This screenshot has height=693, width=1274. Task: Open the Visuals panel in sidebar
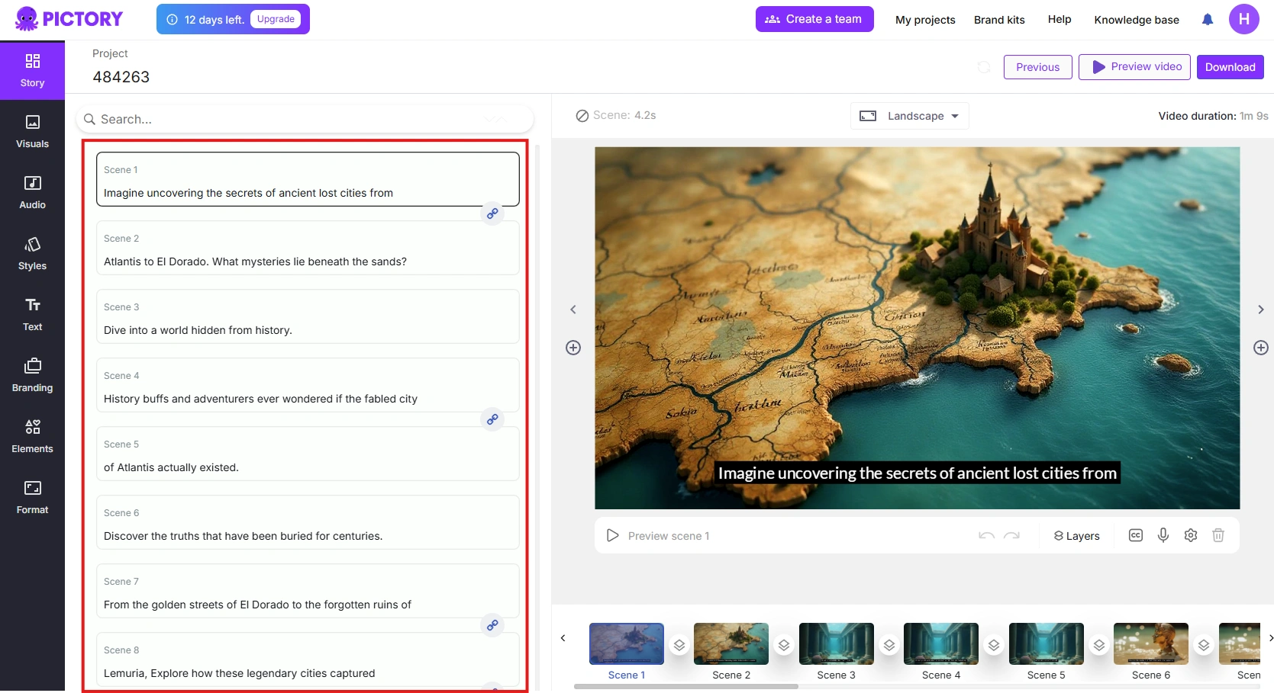coord(32,131)
